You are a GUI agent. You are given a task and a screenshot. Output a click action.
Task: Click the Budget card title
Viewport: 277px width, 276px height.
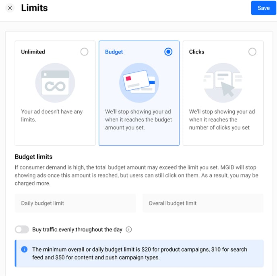pos(114,52)
